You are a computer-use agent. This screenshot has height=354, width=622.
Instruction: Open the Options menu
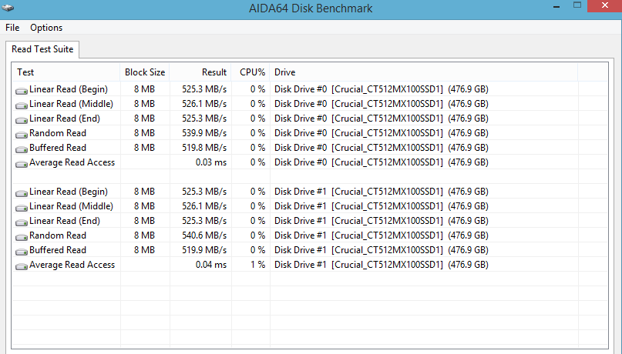pyautogui.click(x=46, y=28)
